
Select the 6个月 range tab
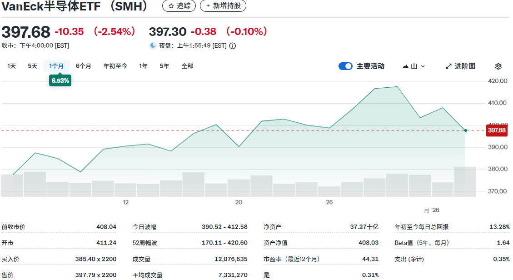pyautogui.click(x=83, y=66)
